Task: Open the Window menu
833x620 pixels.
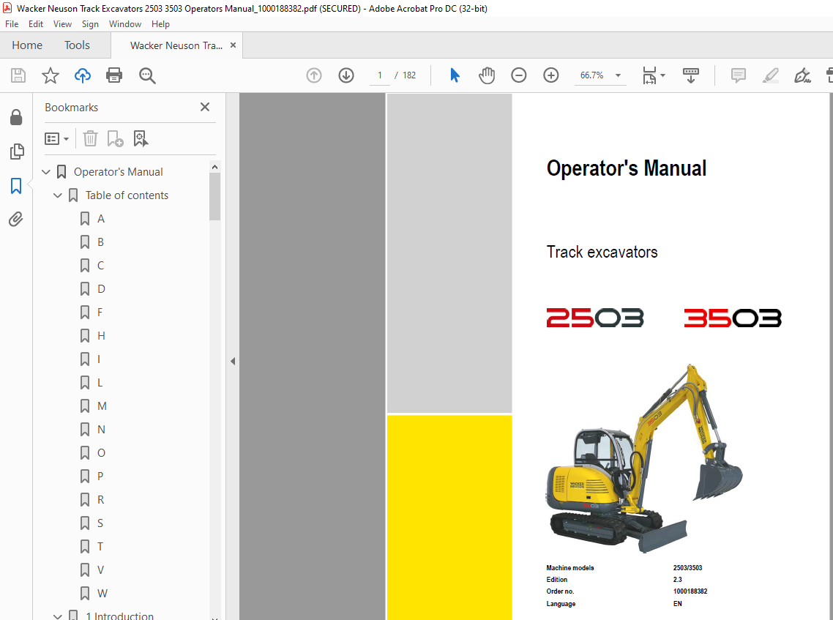Action: 125,24
